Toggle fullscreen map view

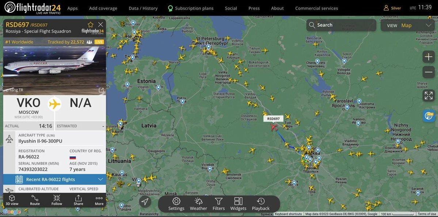pos(429,95)
